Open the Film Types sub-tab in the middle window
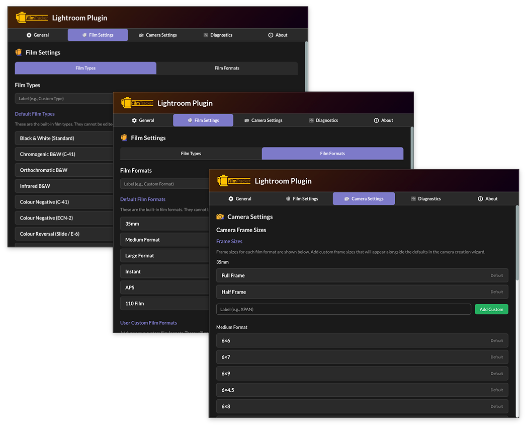 [x=191, y=154]
